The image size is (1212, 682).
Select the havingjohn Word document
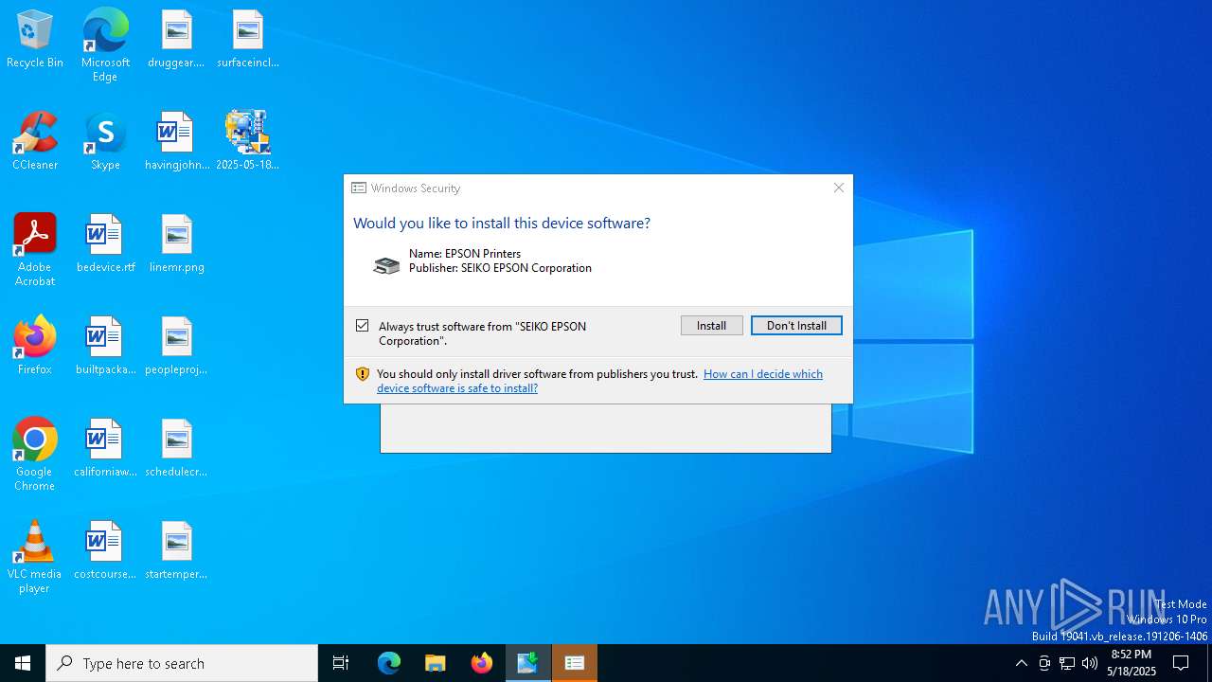pyautogui.click(x=176, y=142)
